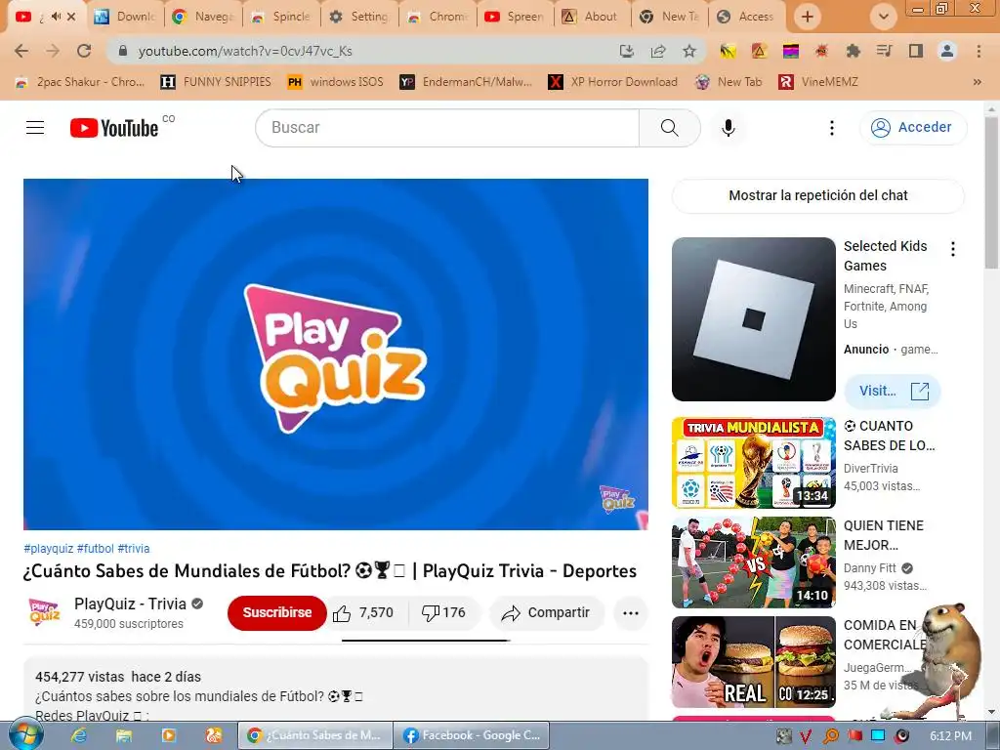Click the Compartir share button

click(546, 613)
